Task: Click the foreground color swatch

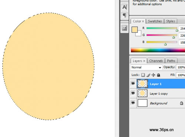Action: point(135,30)
